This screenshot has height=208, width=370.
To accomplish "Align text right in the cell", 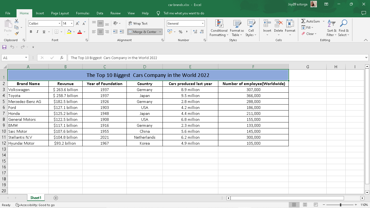I will 107,32.
